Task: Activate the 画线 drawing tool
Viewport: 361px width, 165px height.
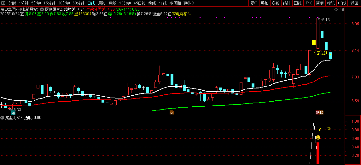Action: pos(298,3)
